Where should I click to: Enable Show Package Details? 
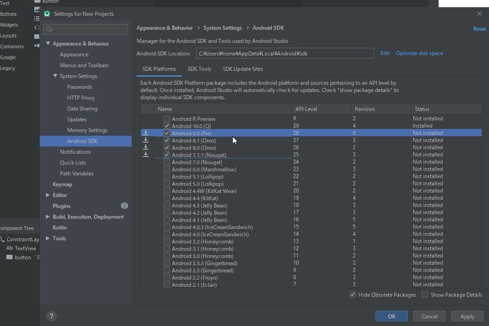[424, 294]
